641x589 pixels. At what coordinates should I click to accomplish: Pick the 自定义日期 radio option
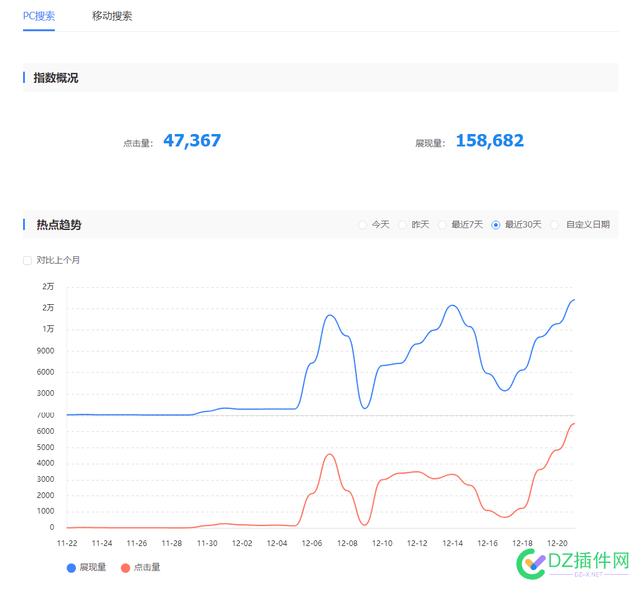coord(555,225)
